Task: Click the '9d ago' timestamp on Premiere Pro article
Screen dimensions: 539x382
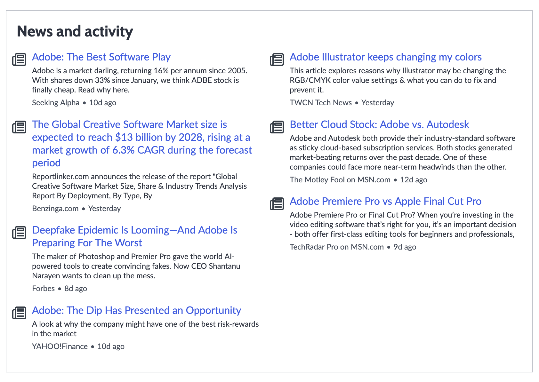Action: coord(405,247)
